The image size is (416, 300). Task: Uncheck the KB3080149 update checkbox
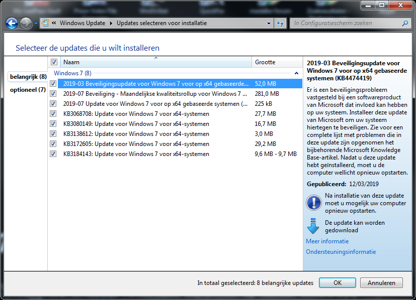click(53, 124)
